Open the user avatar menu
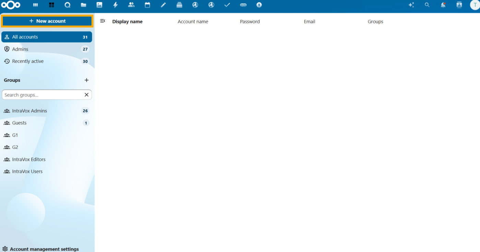 tap(475, 5)
